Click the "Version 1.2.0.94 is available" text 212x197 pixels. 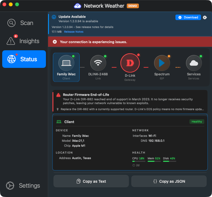point(78,21)
